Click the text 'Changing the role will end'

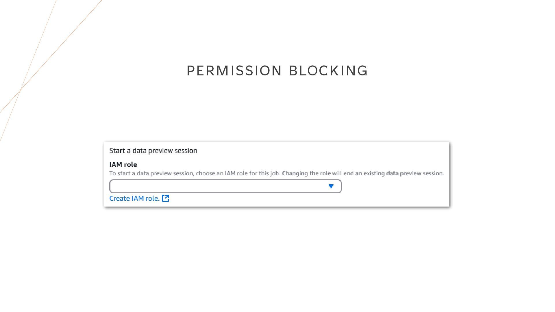tap(312, 173)
